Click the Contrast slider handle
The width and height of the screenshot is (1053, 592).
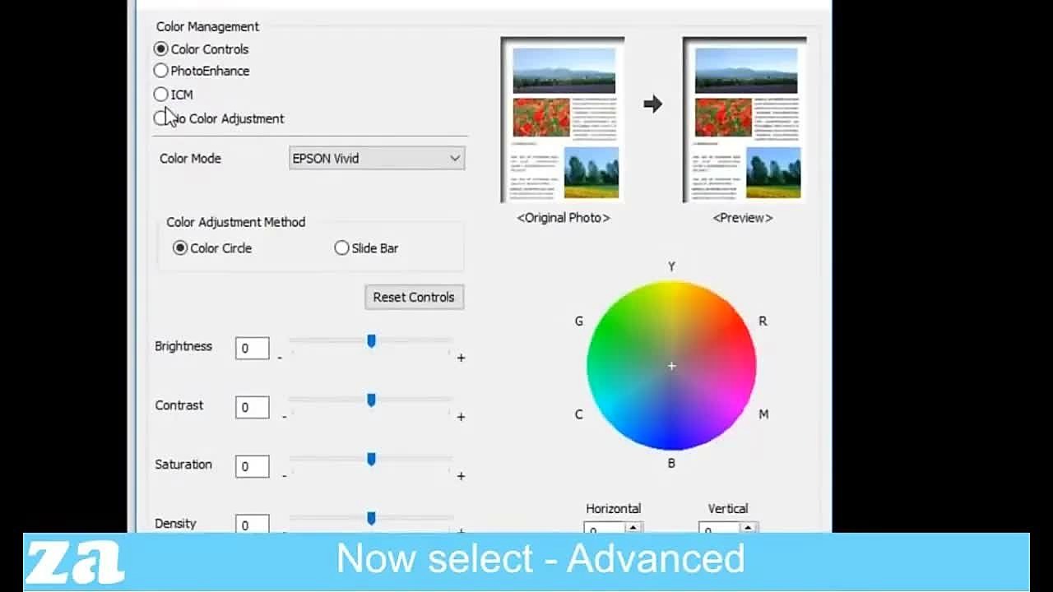coord(371,400)
